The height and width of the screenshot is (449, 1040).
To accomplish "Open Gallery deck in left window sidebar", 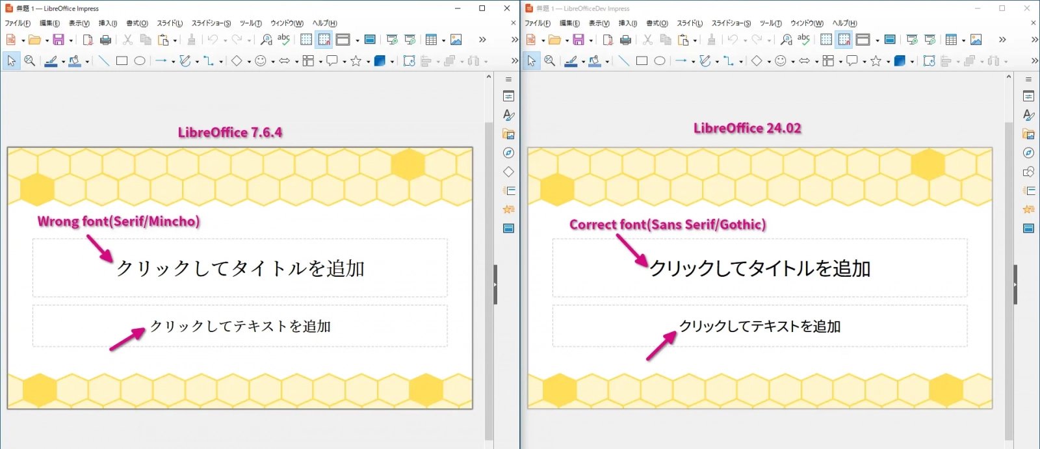I will (508, 134).
